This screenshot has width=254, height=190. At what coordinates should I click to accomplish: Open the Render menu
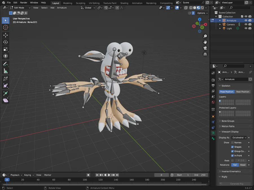tap(24, 3)
